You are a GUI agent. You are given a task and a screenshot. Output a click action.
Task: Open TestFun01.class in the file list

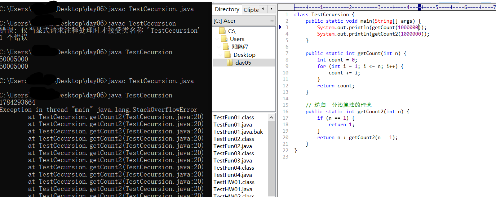click(234, 118)
